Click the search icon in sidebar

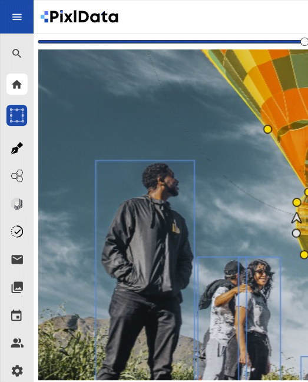click(17, 54)
